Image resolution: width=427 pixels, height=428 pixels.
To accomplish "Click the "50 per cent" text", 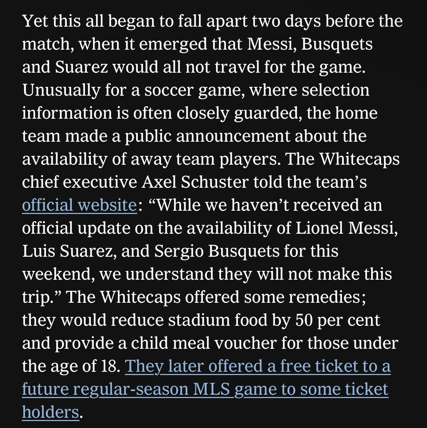I will click(338, 320).
